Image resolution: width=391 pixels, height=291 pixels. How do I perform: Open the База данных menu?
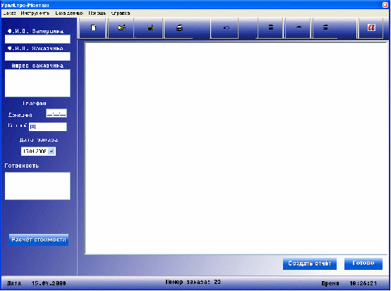(69, 13)
